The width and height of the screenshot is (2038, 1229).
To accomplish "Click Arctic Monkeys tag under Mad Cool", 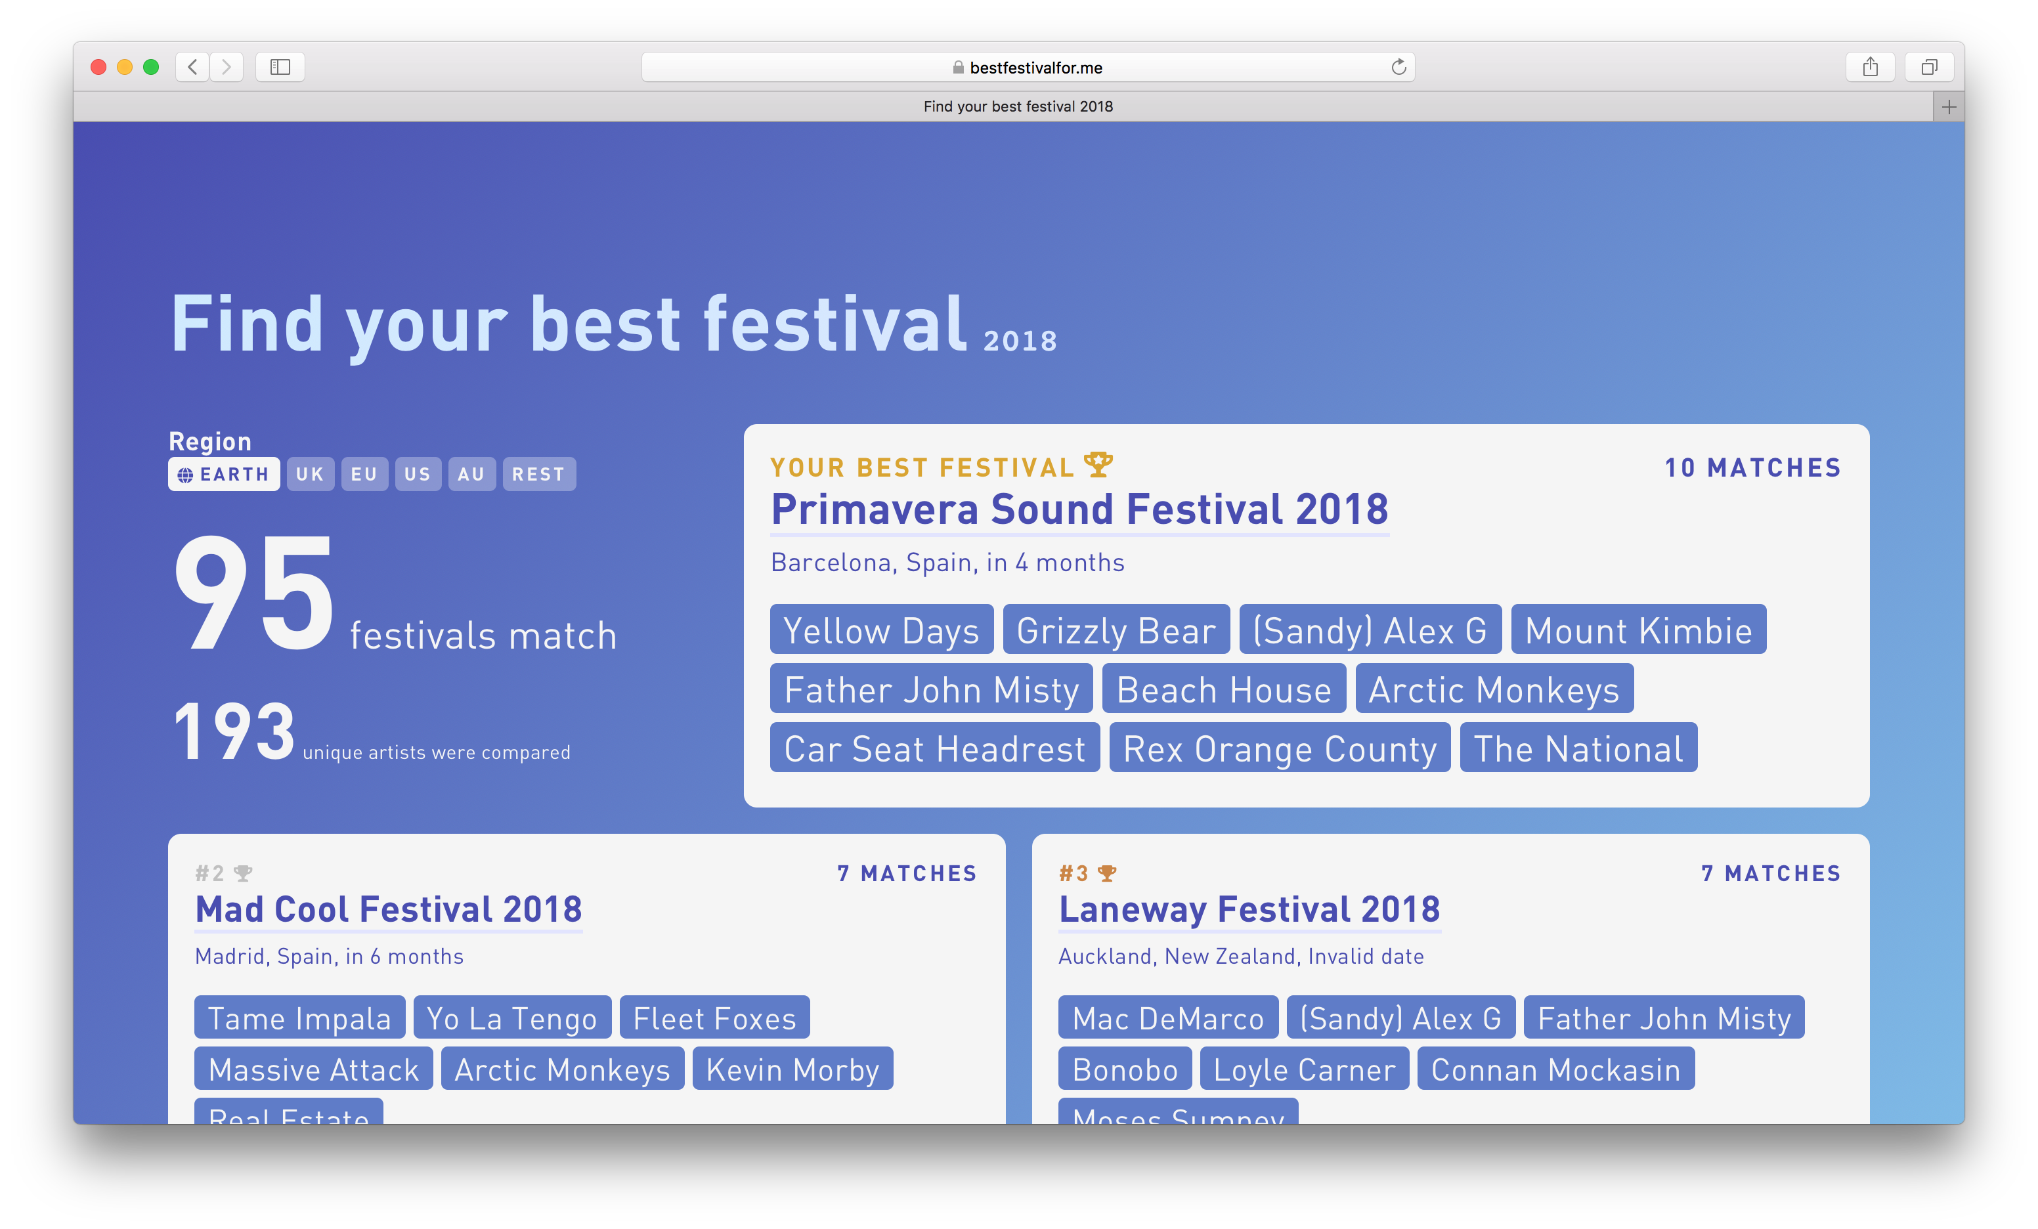I will pos(563,1069).
